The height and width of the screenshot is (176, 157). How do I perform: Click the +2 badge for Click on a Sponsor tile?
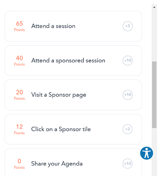coord(127,129)
